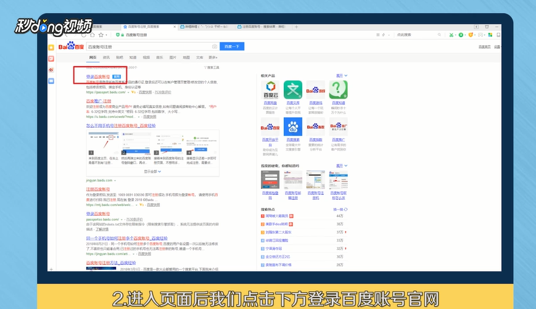Select the 知道 search tab
The image size is (536, 309).
[133, 57]
